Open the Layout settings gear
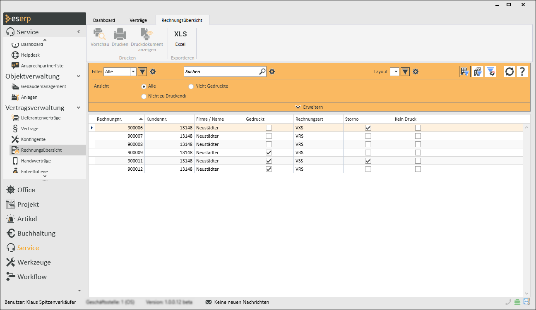This screenshot has width=536, height=310. [x=416, y=72]
